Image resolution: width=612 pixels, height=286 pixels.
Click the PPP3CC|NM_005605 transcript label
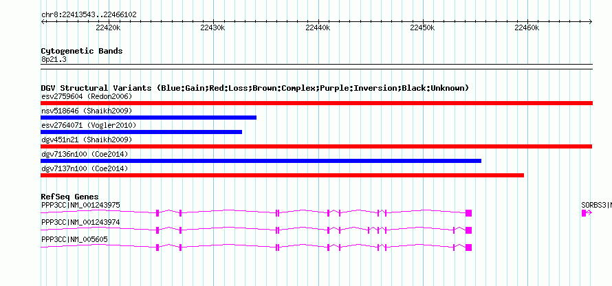(x=74, y=239)
